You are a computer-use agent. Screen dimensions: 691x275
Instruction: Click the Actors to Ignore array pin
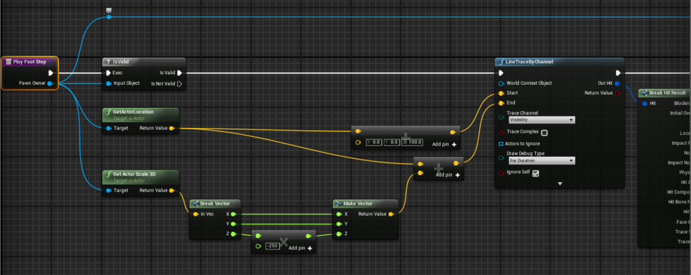(501, 144)
